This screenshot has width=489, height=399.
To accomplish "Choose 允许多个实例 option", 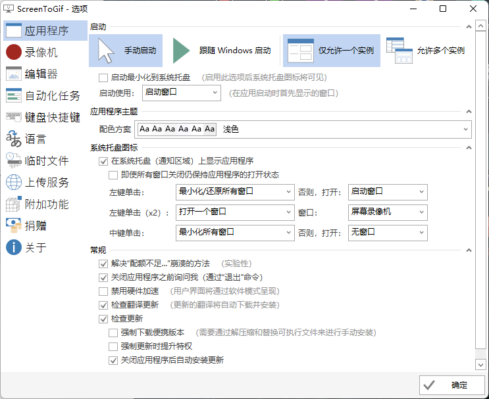I will pos(426,51).
